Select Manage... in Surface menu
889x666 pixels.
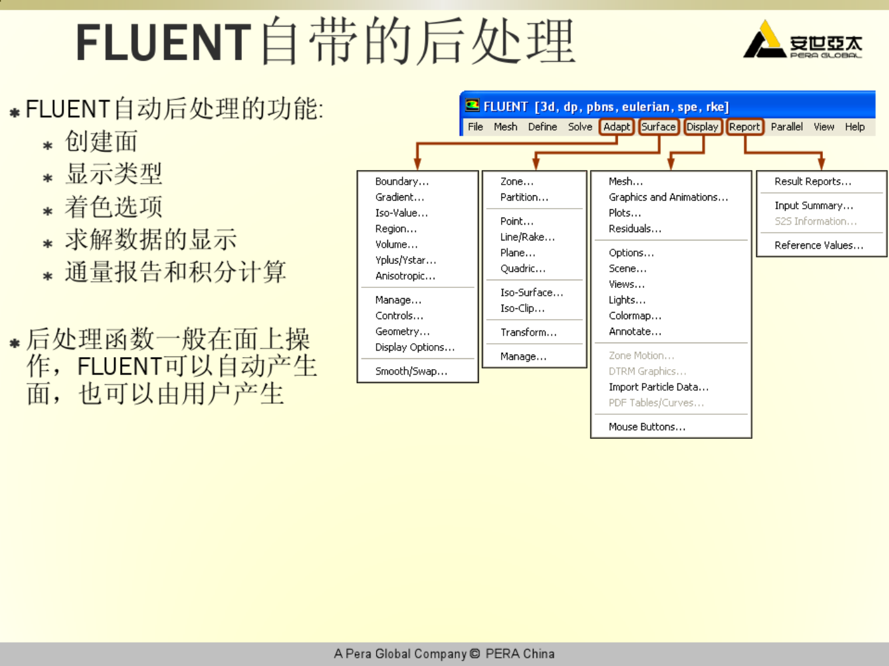coord(523,356)
